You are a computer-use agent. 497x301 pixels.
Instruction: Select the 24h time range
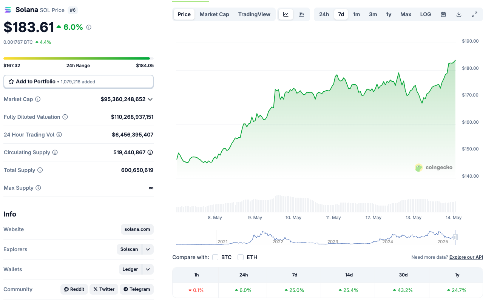coord(324,14)
